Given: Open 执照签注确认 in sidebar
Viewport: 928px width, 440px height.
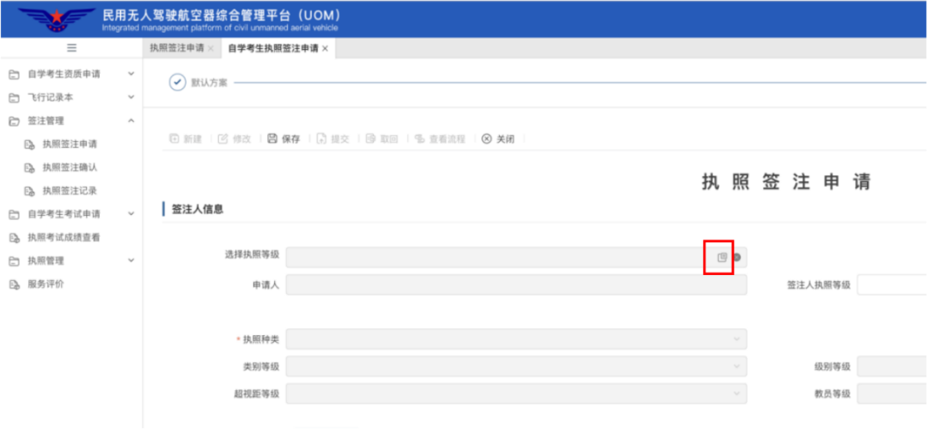Looking at the screenshot, I should pos(70,168).
